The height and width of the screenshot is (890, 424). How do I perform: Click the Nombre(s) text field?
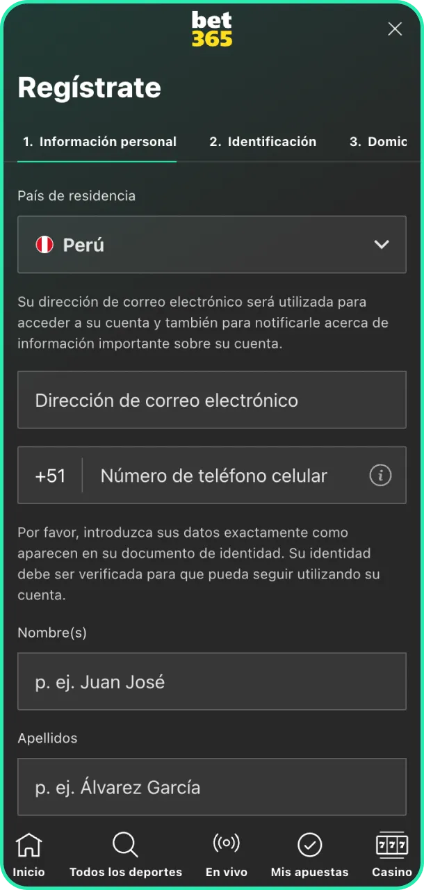(x=212, y=681)
